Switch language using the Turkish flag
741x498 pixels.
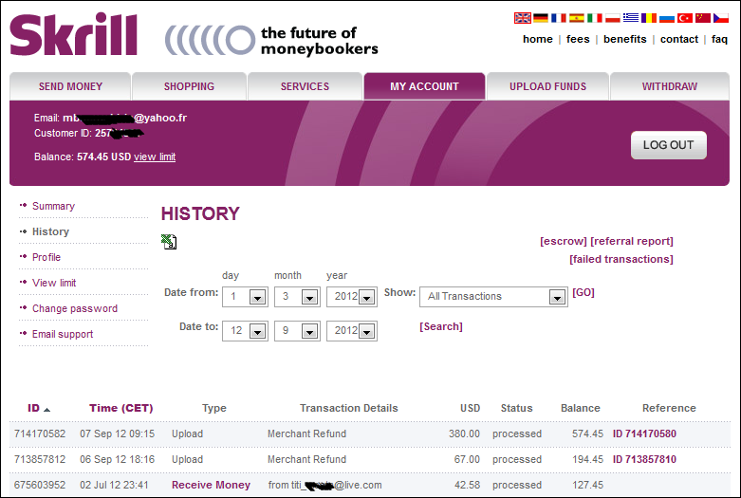point(685,18)
